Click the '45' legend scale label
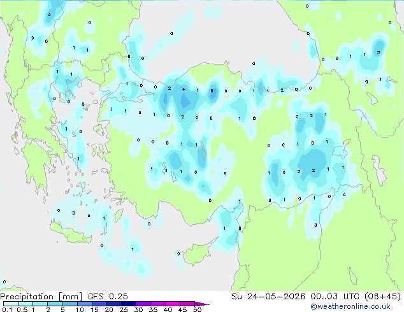Image resolution: width=404 pixels, height=312 pixels. click(x=183, y=309)
